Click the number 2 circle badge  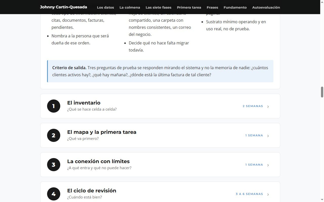tap(54, 135)
